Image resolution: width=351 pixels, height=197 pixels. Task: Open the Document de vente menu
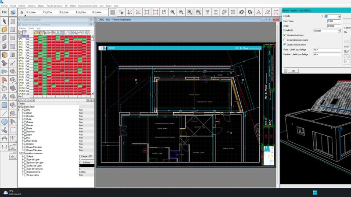87,6
